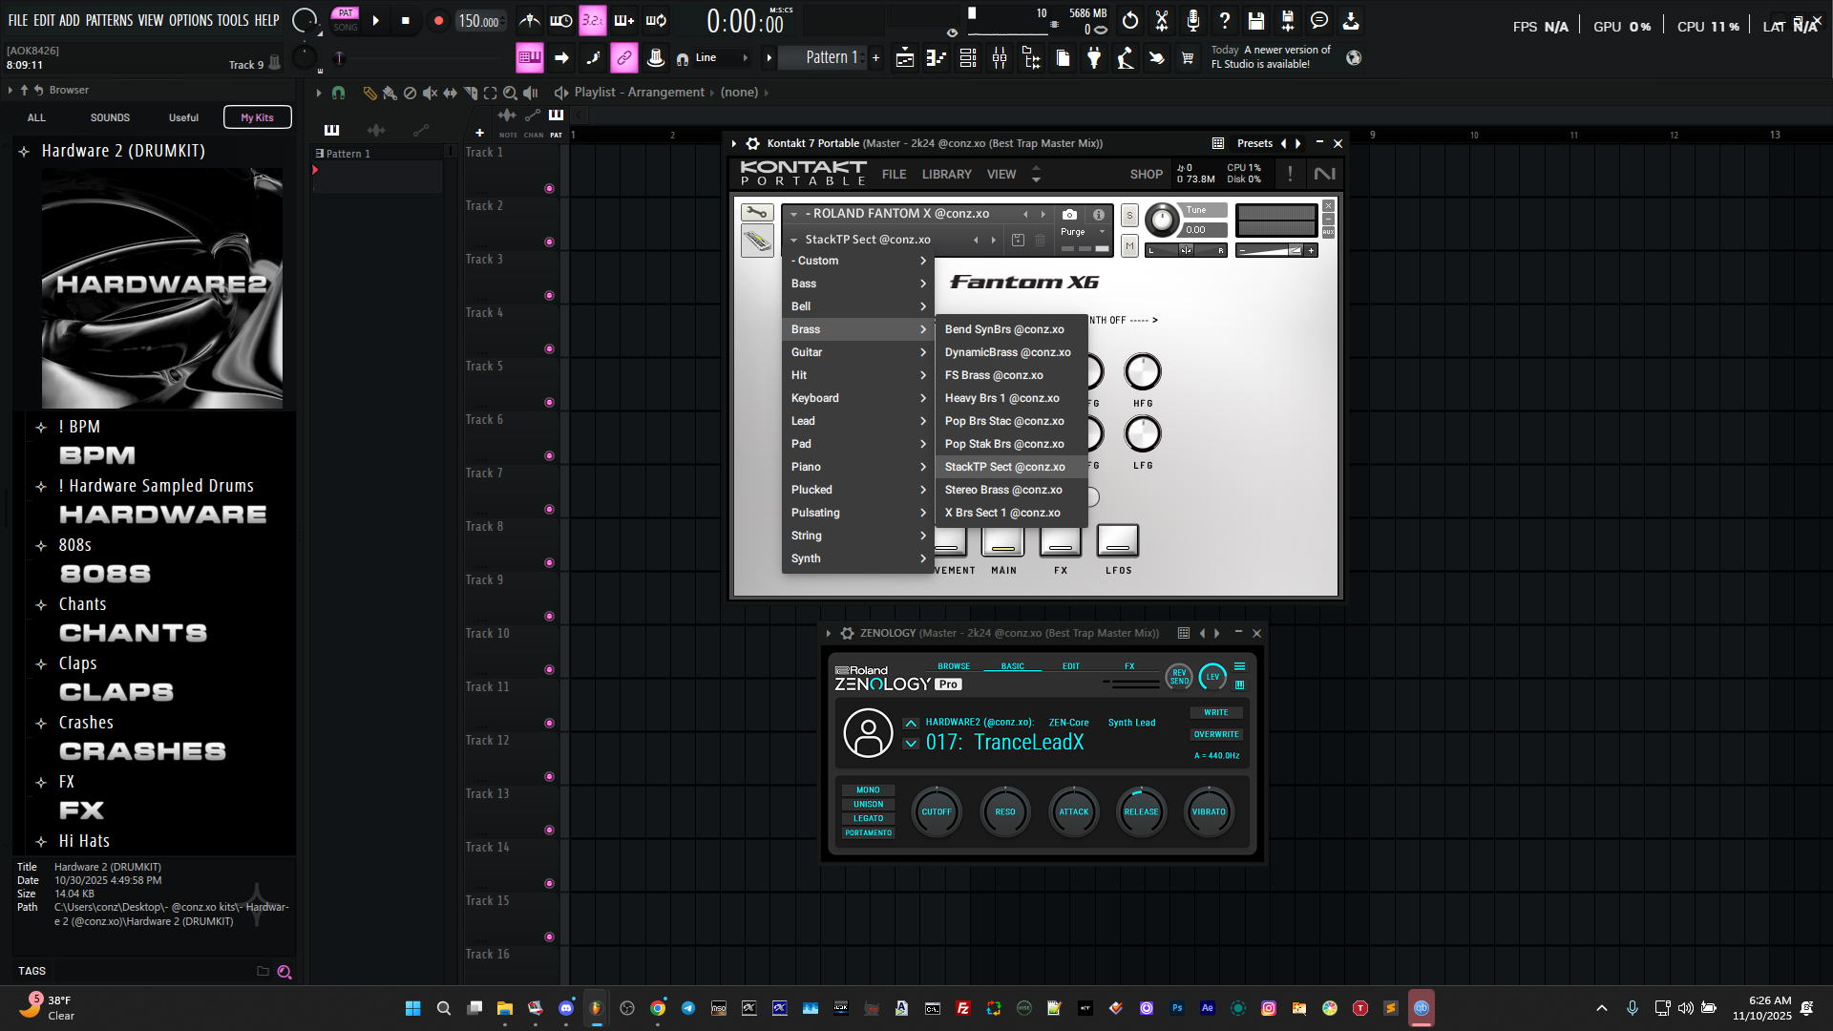Toggle PORTAMENTO in Zenology

click(x=868, y=832)
